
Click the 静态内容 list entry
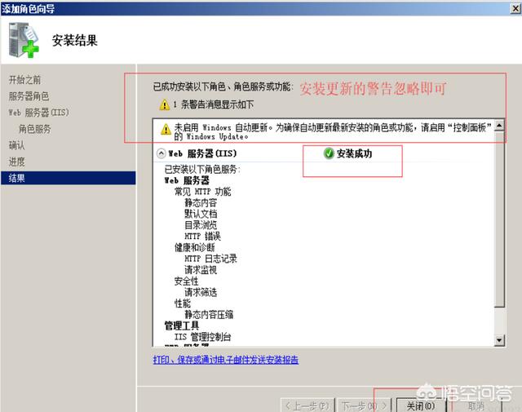point(201,203)
